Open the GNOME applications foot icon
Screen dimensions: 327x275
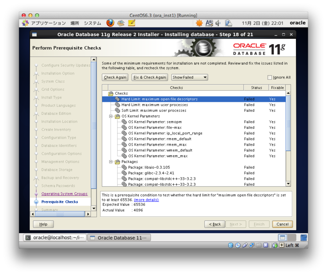click(25, 23)
